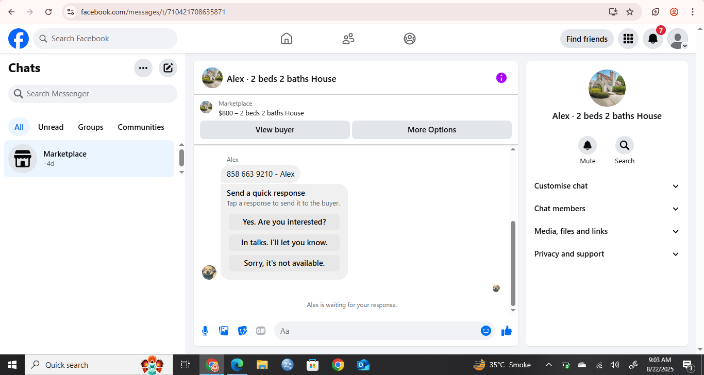Open the Friends icon in top navigation
This screenshot has width=704, height=375.
pyautogui.click(x=348, y=39)
